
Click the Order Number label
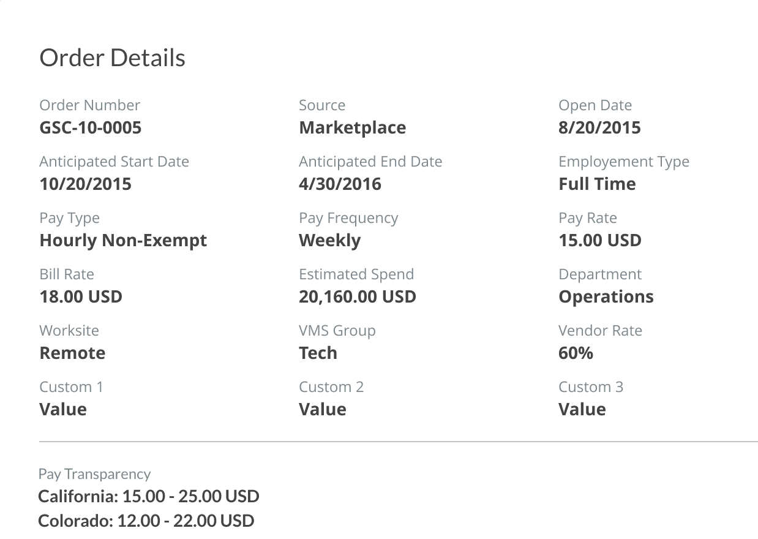(90, 105)
